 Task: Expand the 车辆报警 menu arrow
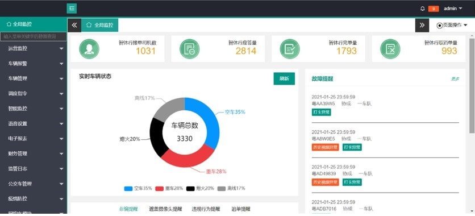pyautogui.click(x=61, y=64)
